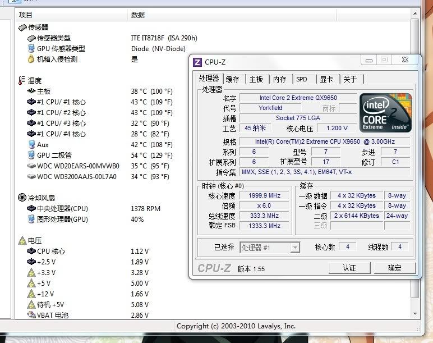Click the 传感器 section chip icon
The height and width of the screenshot is (343, 433).
[22, 28]
